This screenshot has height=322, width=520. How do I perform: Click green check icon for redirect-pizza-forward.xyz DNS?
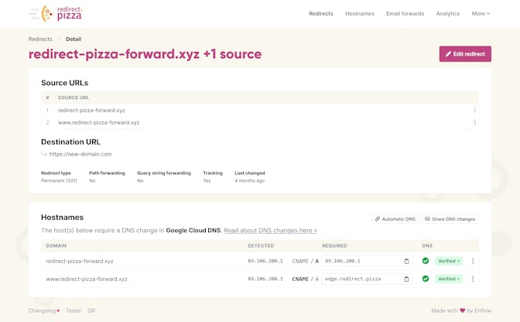[426, 261]
